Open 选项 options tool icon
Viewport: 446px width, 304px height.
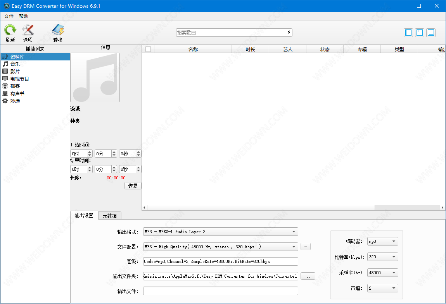pyautogui.click(x=28, y=33)
